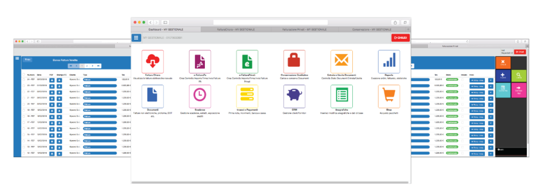Click the orange X tile in the right window panel

click(x=503, y=63)
